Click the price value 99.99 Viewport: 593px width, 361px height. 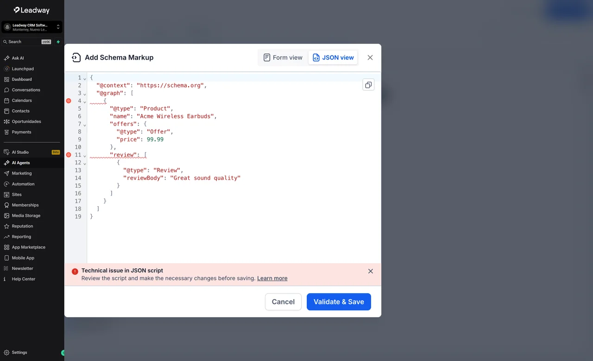[155, 139]
